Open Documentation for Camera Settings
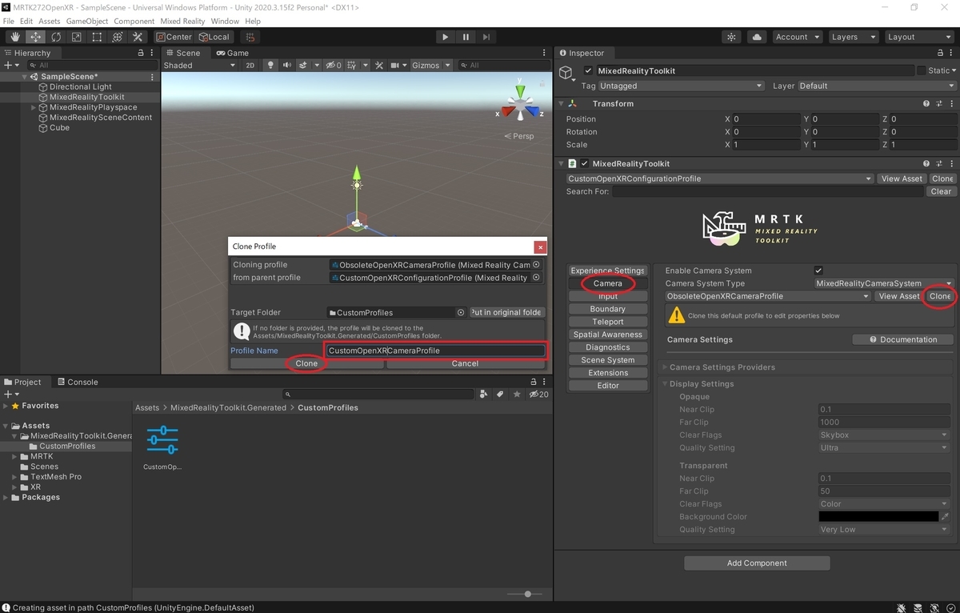This screenshot has height=613, width=960. 903,339
